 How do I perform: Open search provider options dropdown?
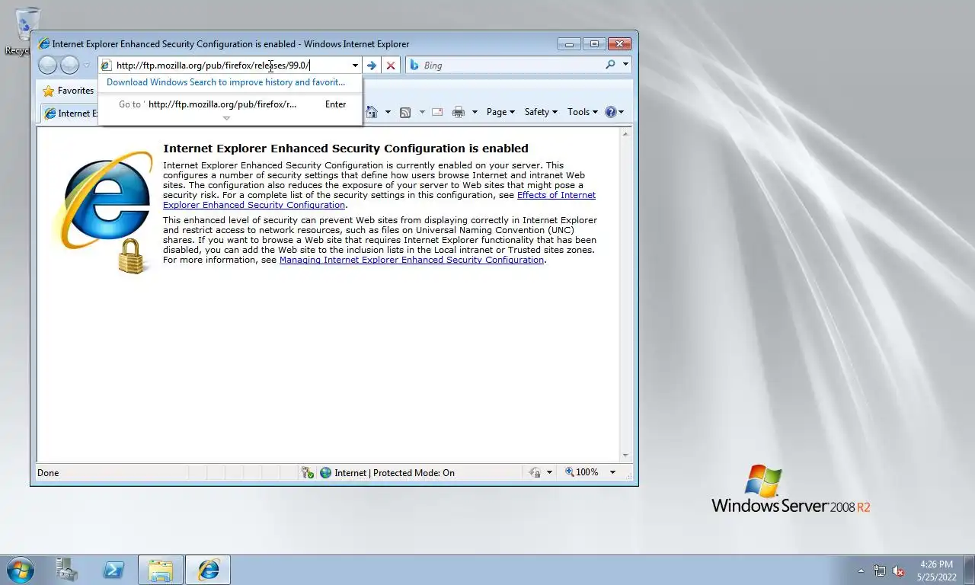click(x=625, y=65)
